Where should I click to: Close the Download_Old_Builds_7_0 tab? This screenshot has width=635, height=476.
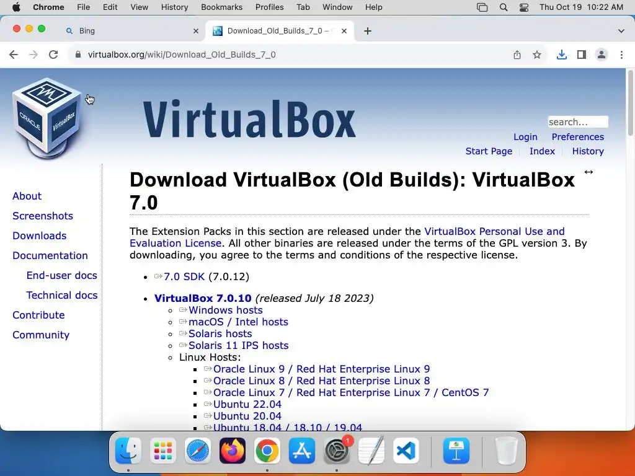click(344, 31)
